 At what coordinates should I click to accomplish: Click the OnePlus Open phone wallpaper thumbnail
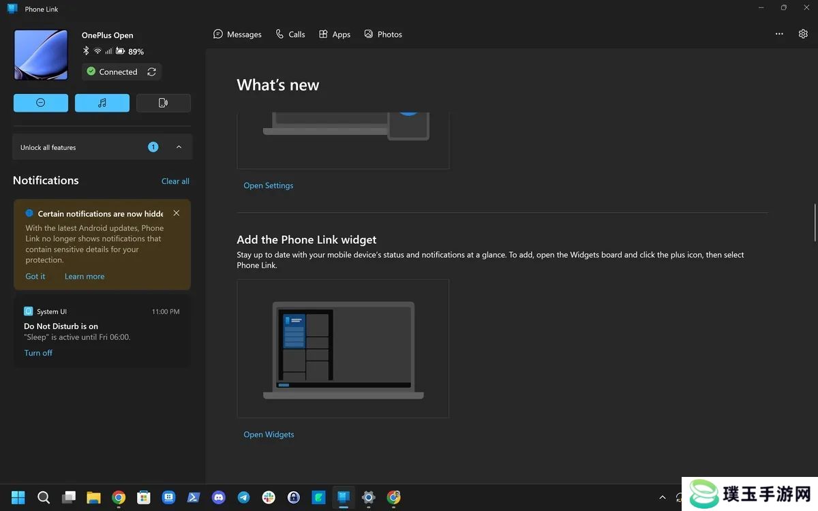(41, 55)
